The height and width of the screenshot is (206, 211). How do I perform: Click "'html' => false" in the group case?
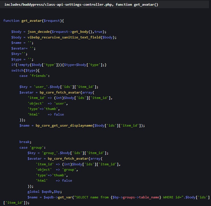(54, 181)
